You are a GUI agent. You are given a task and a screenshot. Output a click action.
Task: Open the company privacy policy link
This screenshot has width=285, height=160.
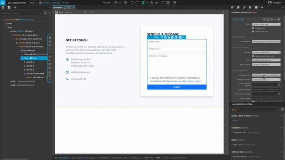[x=183, y=81]
